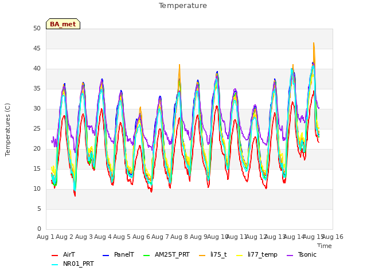Toggle the li77_temp legend entry
367x275 pixels.
257,254
